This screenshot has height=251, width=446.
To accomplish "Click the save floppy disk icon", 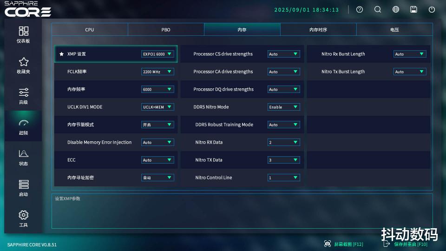I will coord(413,10).
